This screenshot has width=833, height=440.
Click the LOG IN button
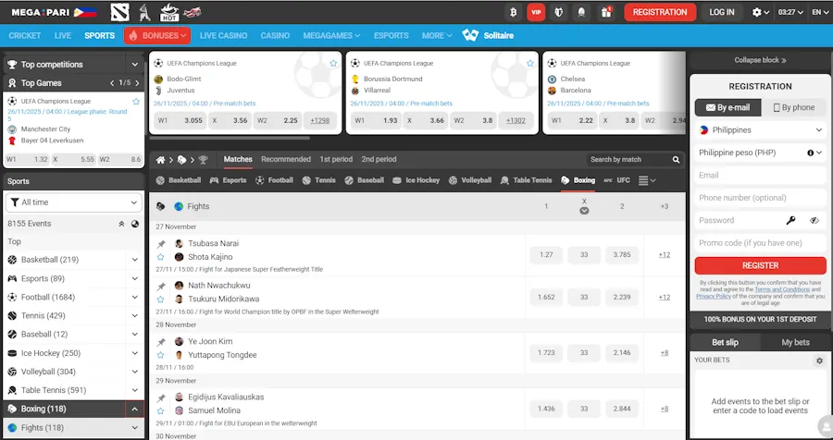[721, 12]
